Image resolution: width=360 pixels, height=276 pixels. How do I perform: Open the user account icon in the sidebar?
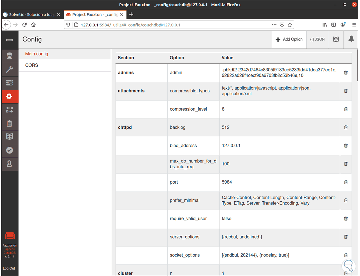(x=10, y=164)
